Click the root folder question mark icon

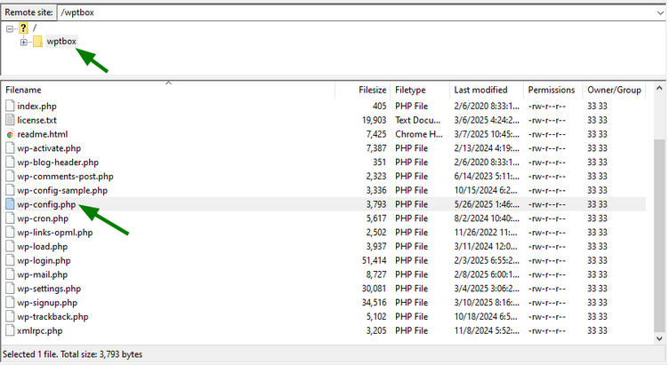tap(23, 28)
